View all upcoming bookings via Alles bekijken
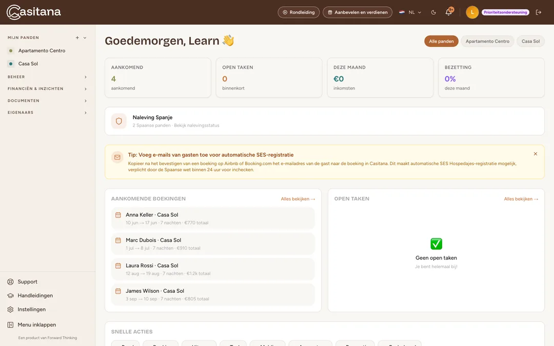The image size is (554, 346). click(298, 199)
